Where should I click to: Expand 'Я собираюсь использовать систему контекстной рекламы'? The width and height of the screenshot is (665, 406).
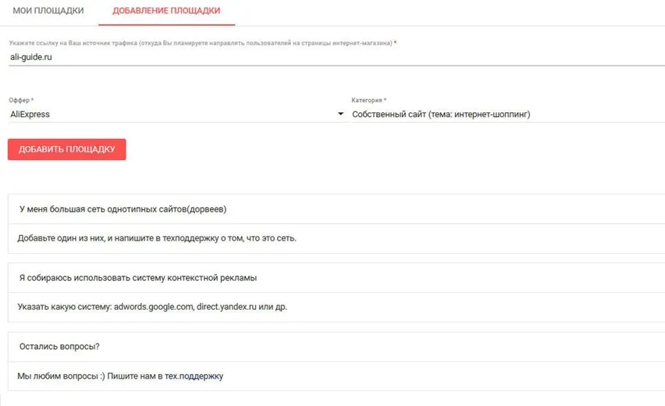click(336, 278)
